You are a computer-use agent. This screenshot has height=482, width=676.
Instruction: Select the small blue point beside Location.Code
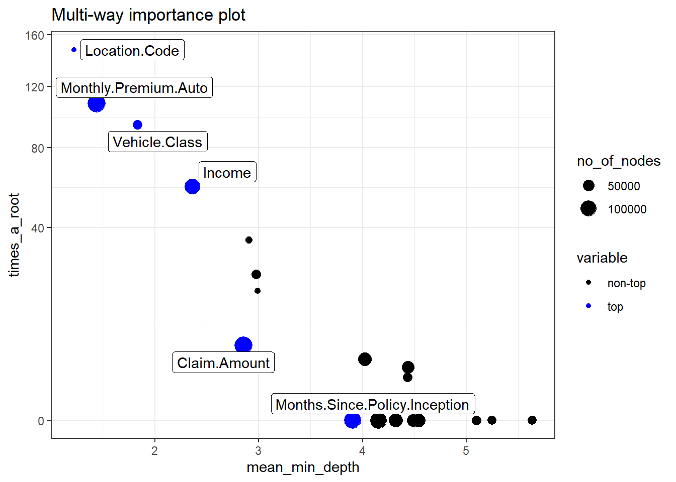pos(74,50)
